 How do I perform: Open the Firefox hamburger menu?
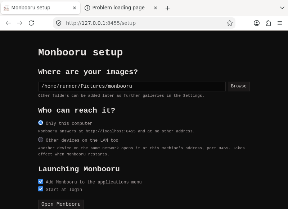[x=280, y=23]
